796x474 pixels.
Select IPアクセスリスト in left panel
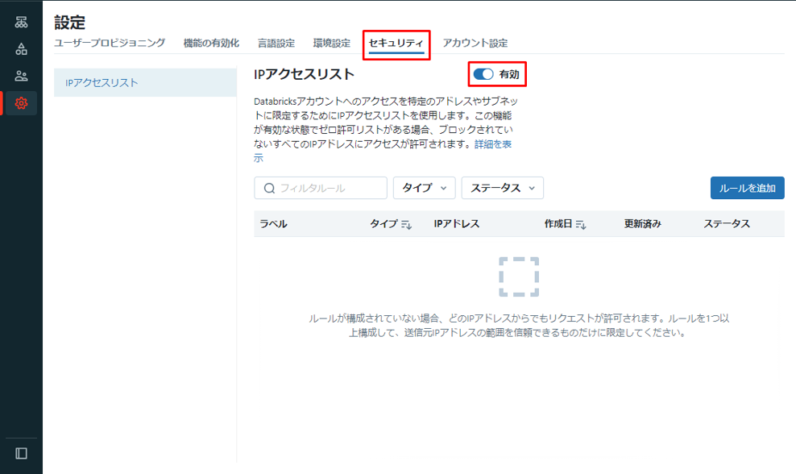tap(145, 83)
